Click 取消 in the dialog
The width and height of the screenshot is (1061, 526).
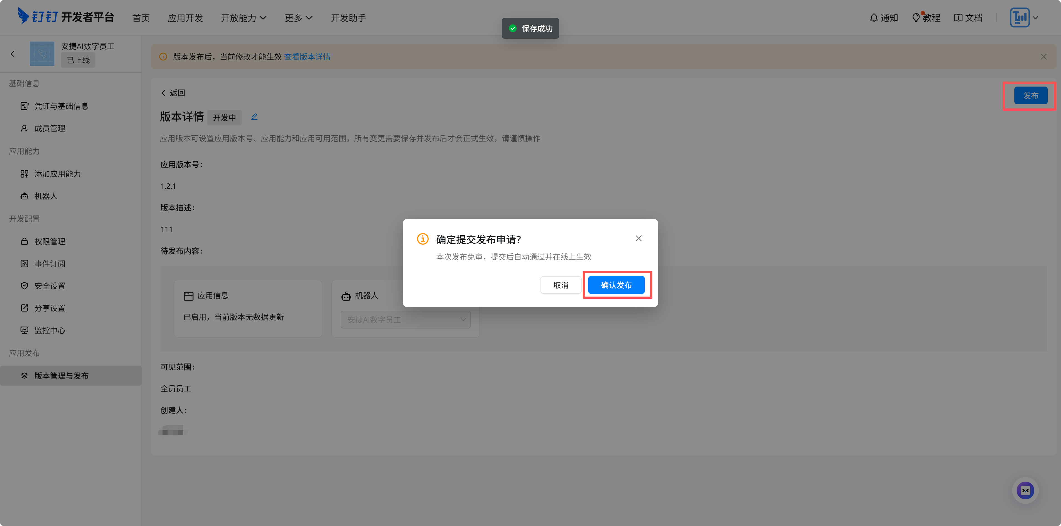tap(560, 285)
